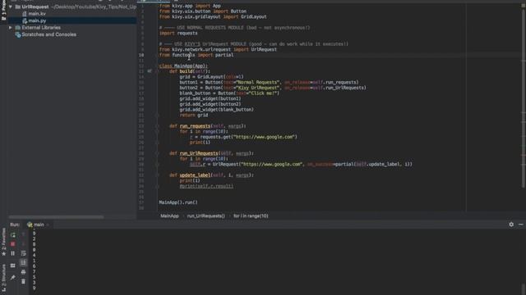The height and width of the screenshot is (295, 526).
Task: Click 'class MainApp(App):' line
Action: 183,66
